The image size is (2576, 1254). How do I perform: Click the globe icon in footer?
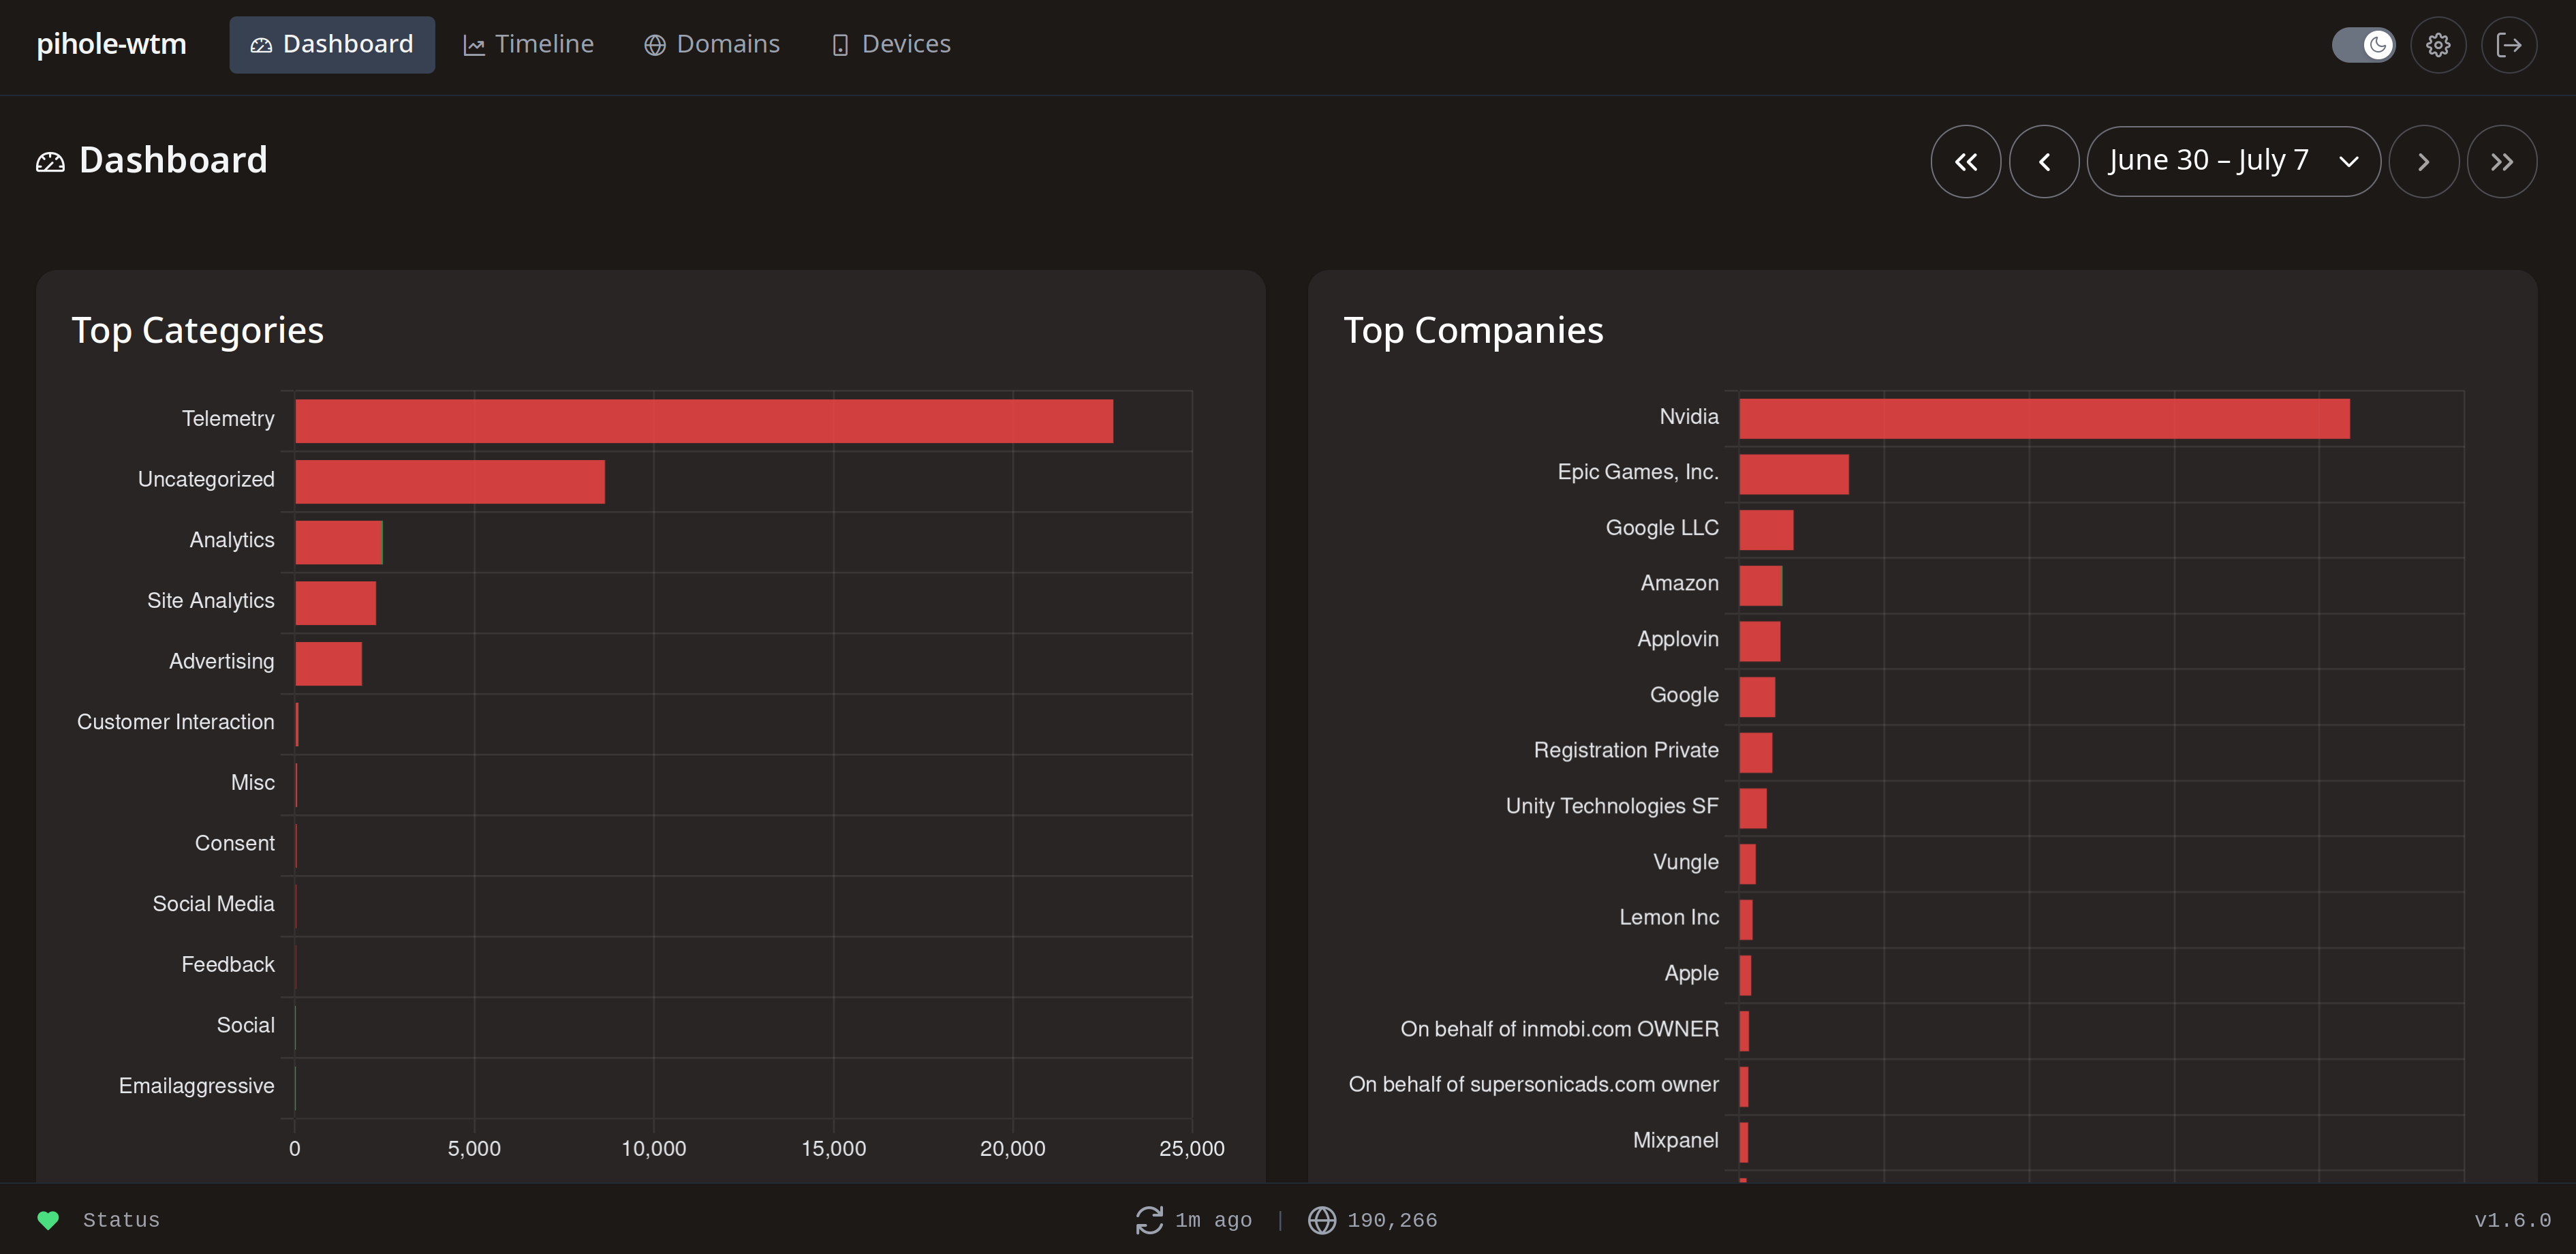[1322, 1220]
